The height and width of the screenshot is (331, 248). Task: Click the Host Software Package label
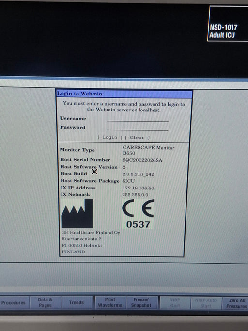point(90,181)
